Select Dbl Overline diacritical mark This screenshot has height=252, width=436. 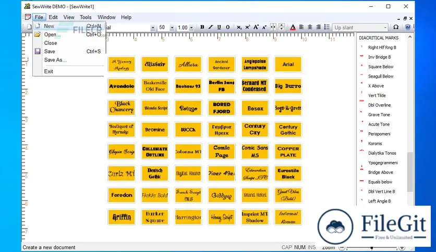379,105
